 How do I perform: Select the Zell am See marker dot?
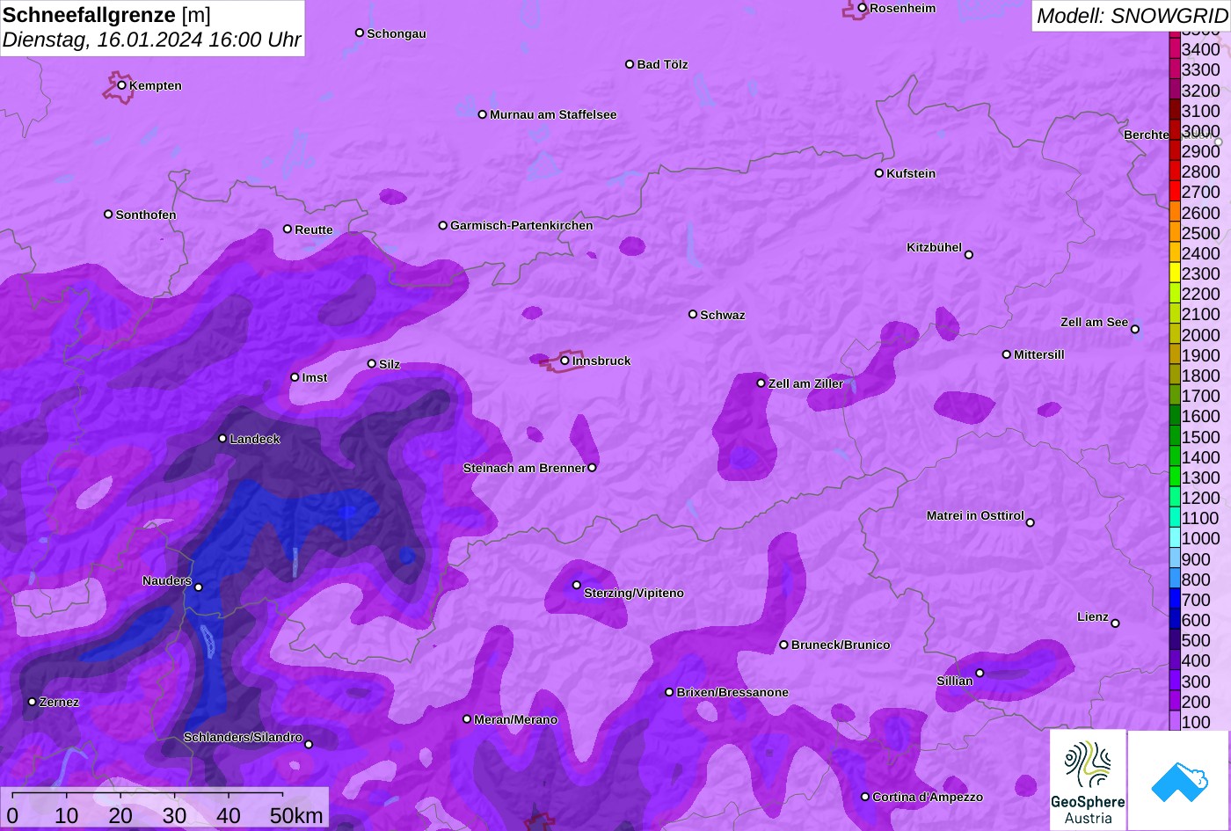coord(1135,330)
